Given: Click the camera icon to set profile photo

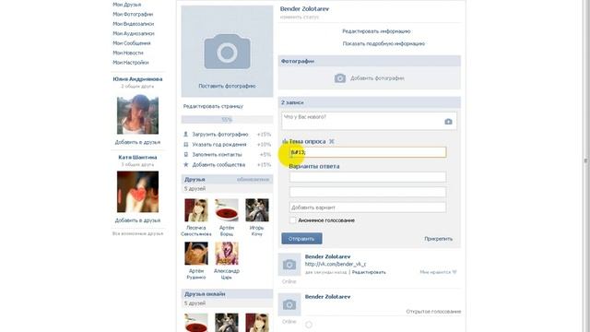Looking at the screenshot, I should pyautogui.click(x=227, y=52).
